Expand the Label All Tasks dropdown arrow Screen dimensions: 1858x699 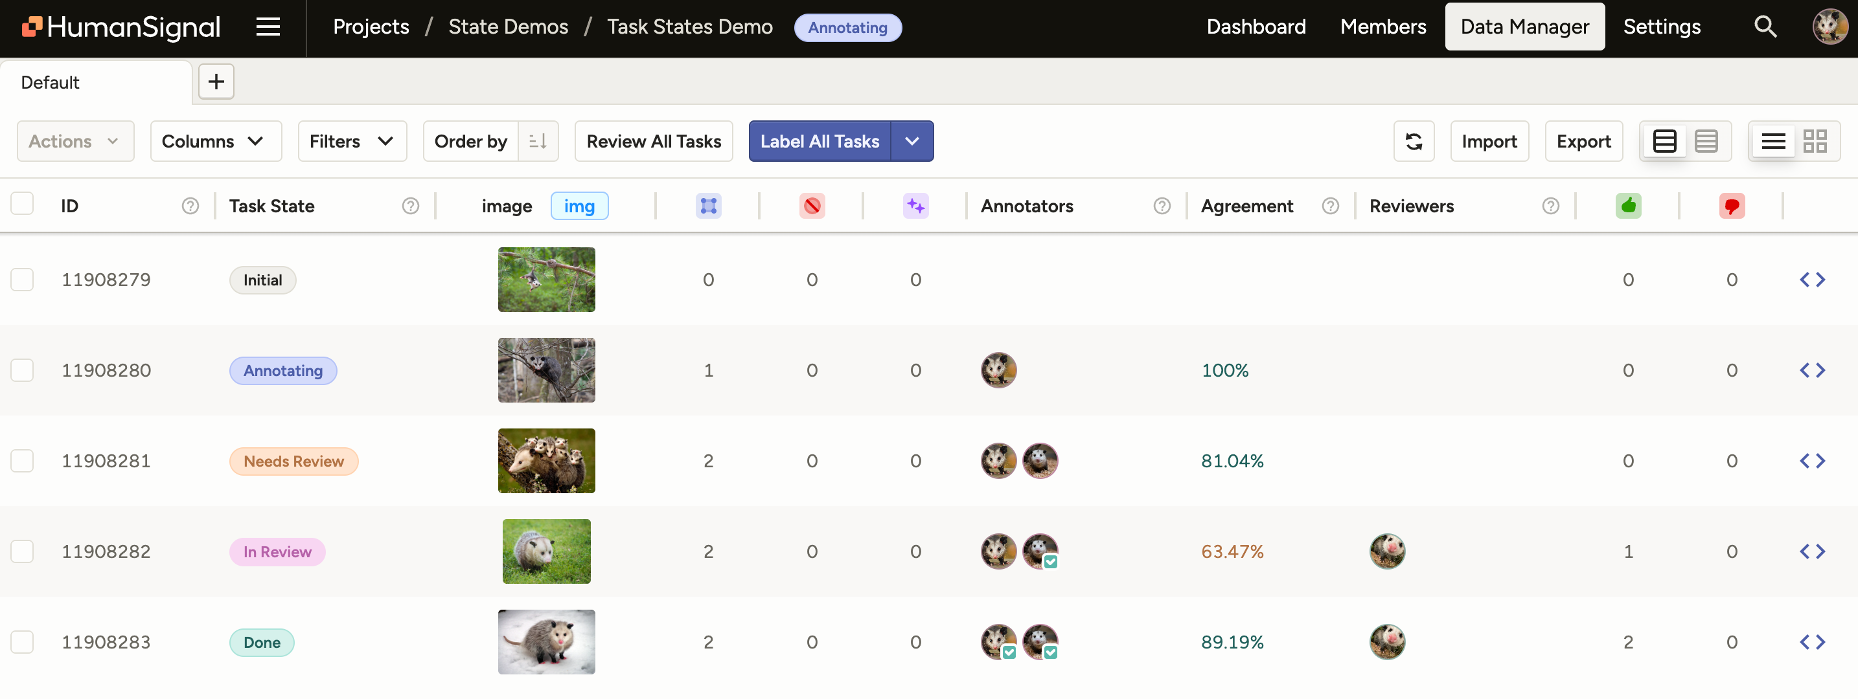coord(912,141)
